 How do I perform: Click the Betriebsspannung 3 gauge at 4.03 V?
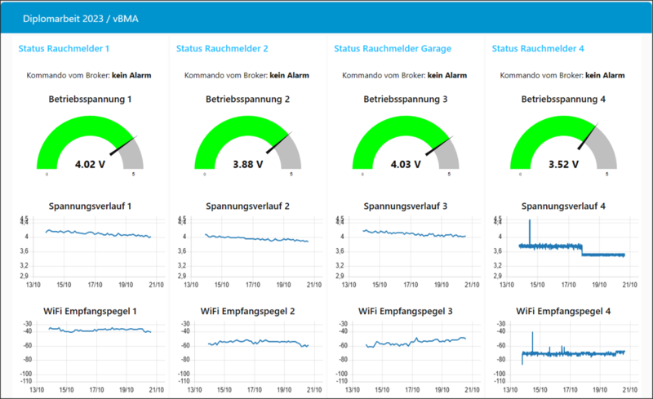[x=406, y=145]
